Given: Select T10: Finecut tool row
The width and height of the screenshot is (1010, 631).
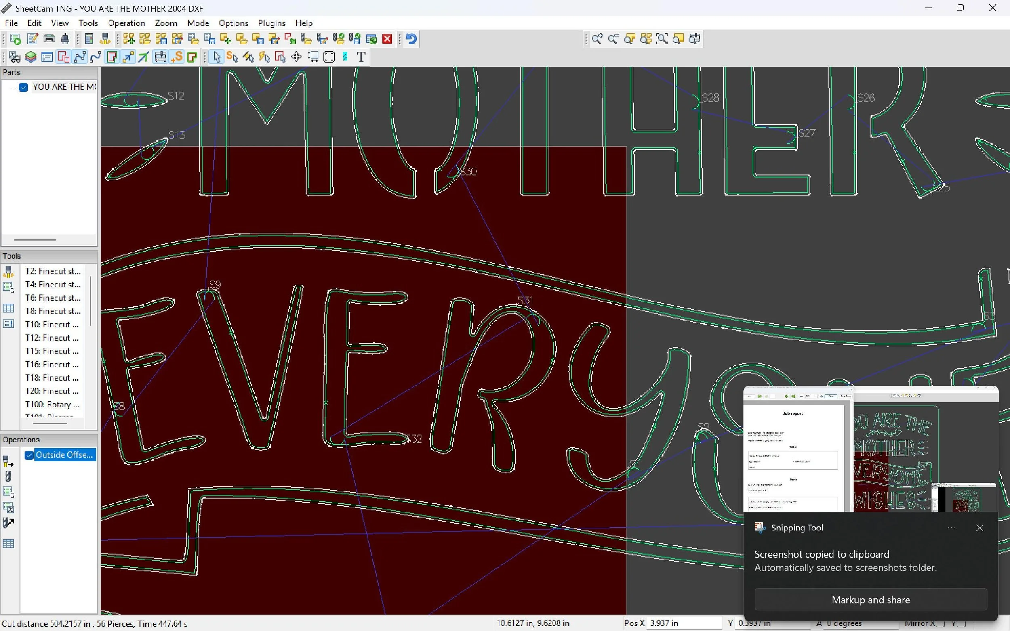Looking at the screenshot, I should point(53,325).
